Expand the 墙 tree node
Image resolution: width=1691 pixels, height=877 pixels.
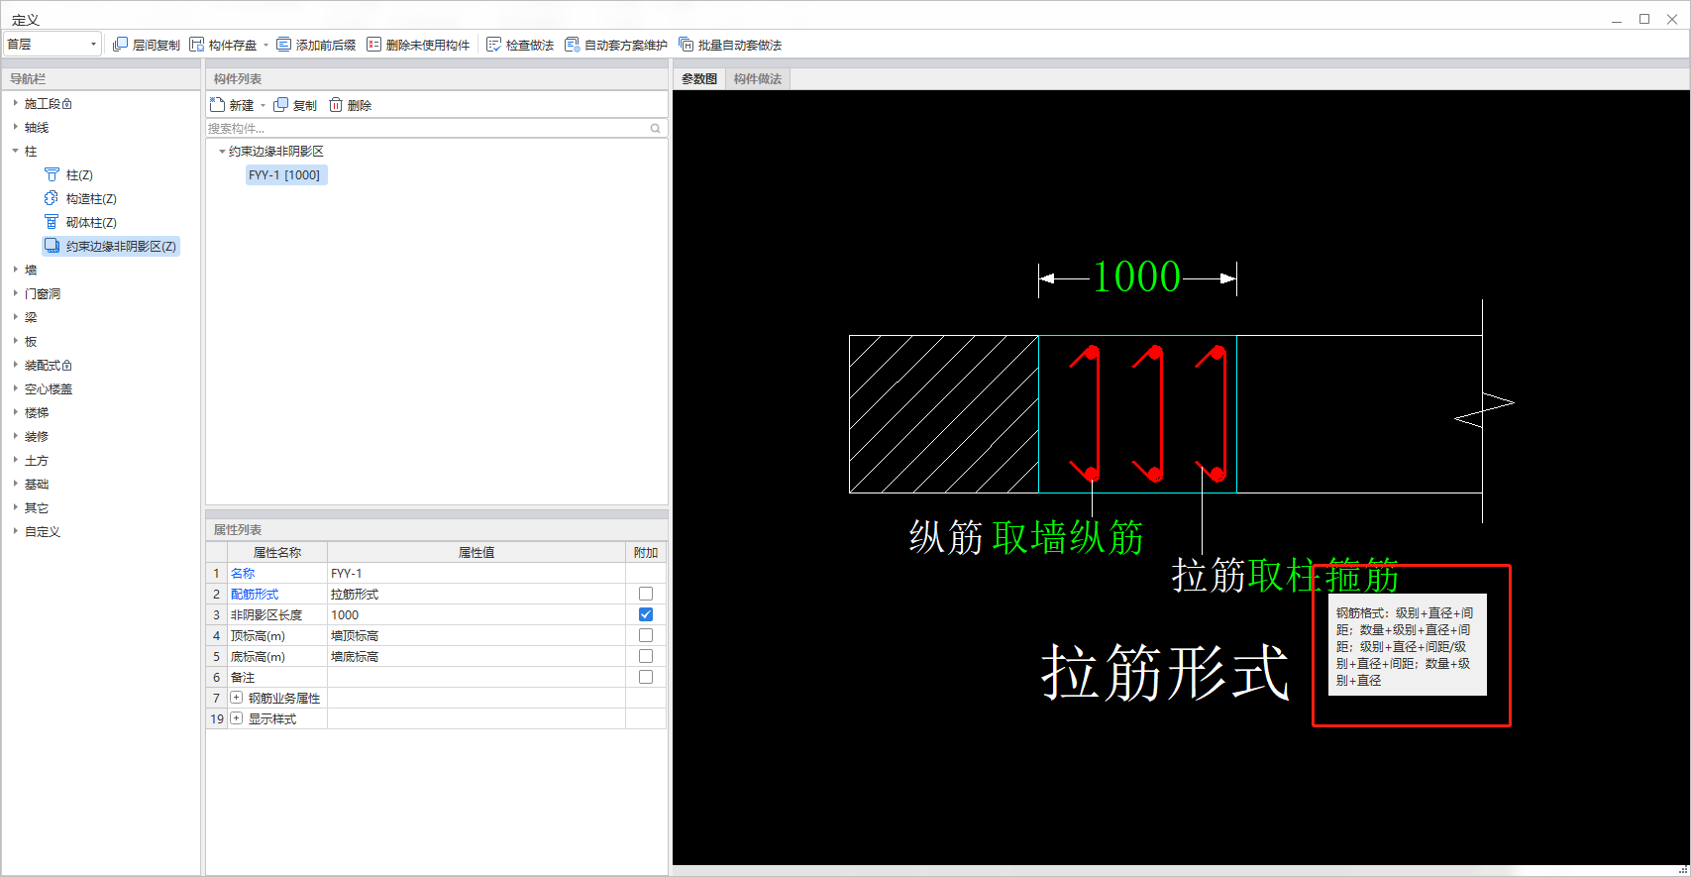(x=15, y=270)
